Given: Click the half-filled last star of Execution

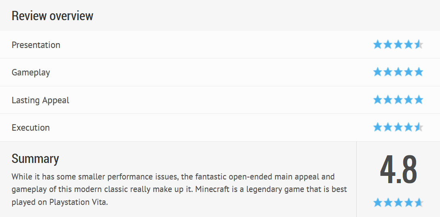Looking at the screenshot, I should click(x=419, y=127).
